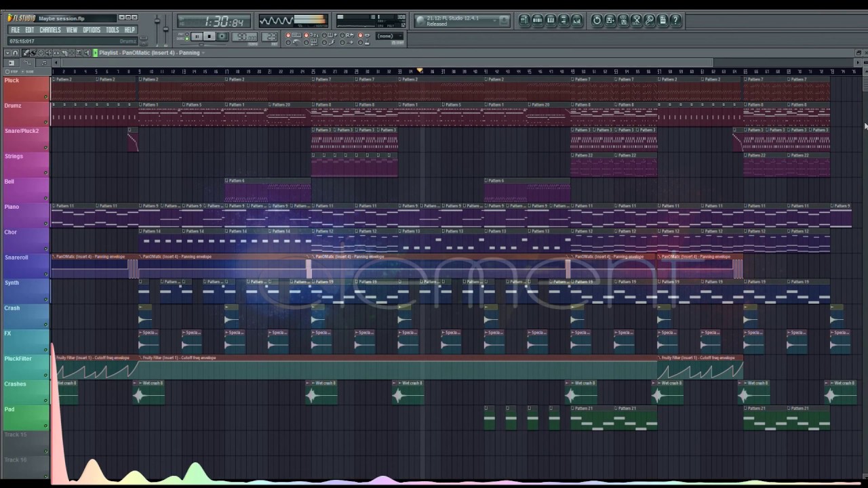Toggle the SLIDE option in Playlist

[28, 71]
